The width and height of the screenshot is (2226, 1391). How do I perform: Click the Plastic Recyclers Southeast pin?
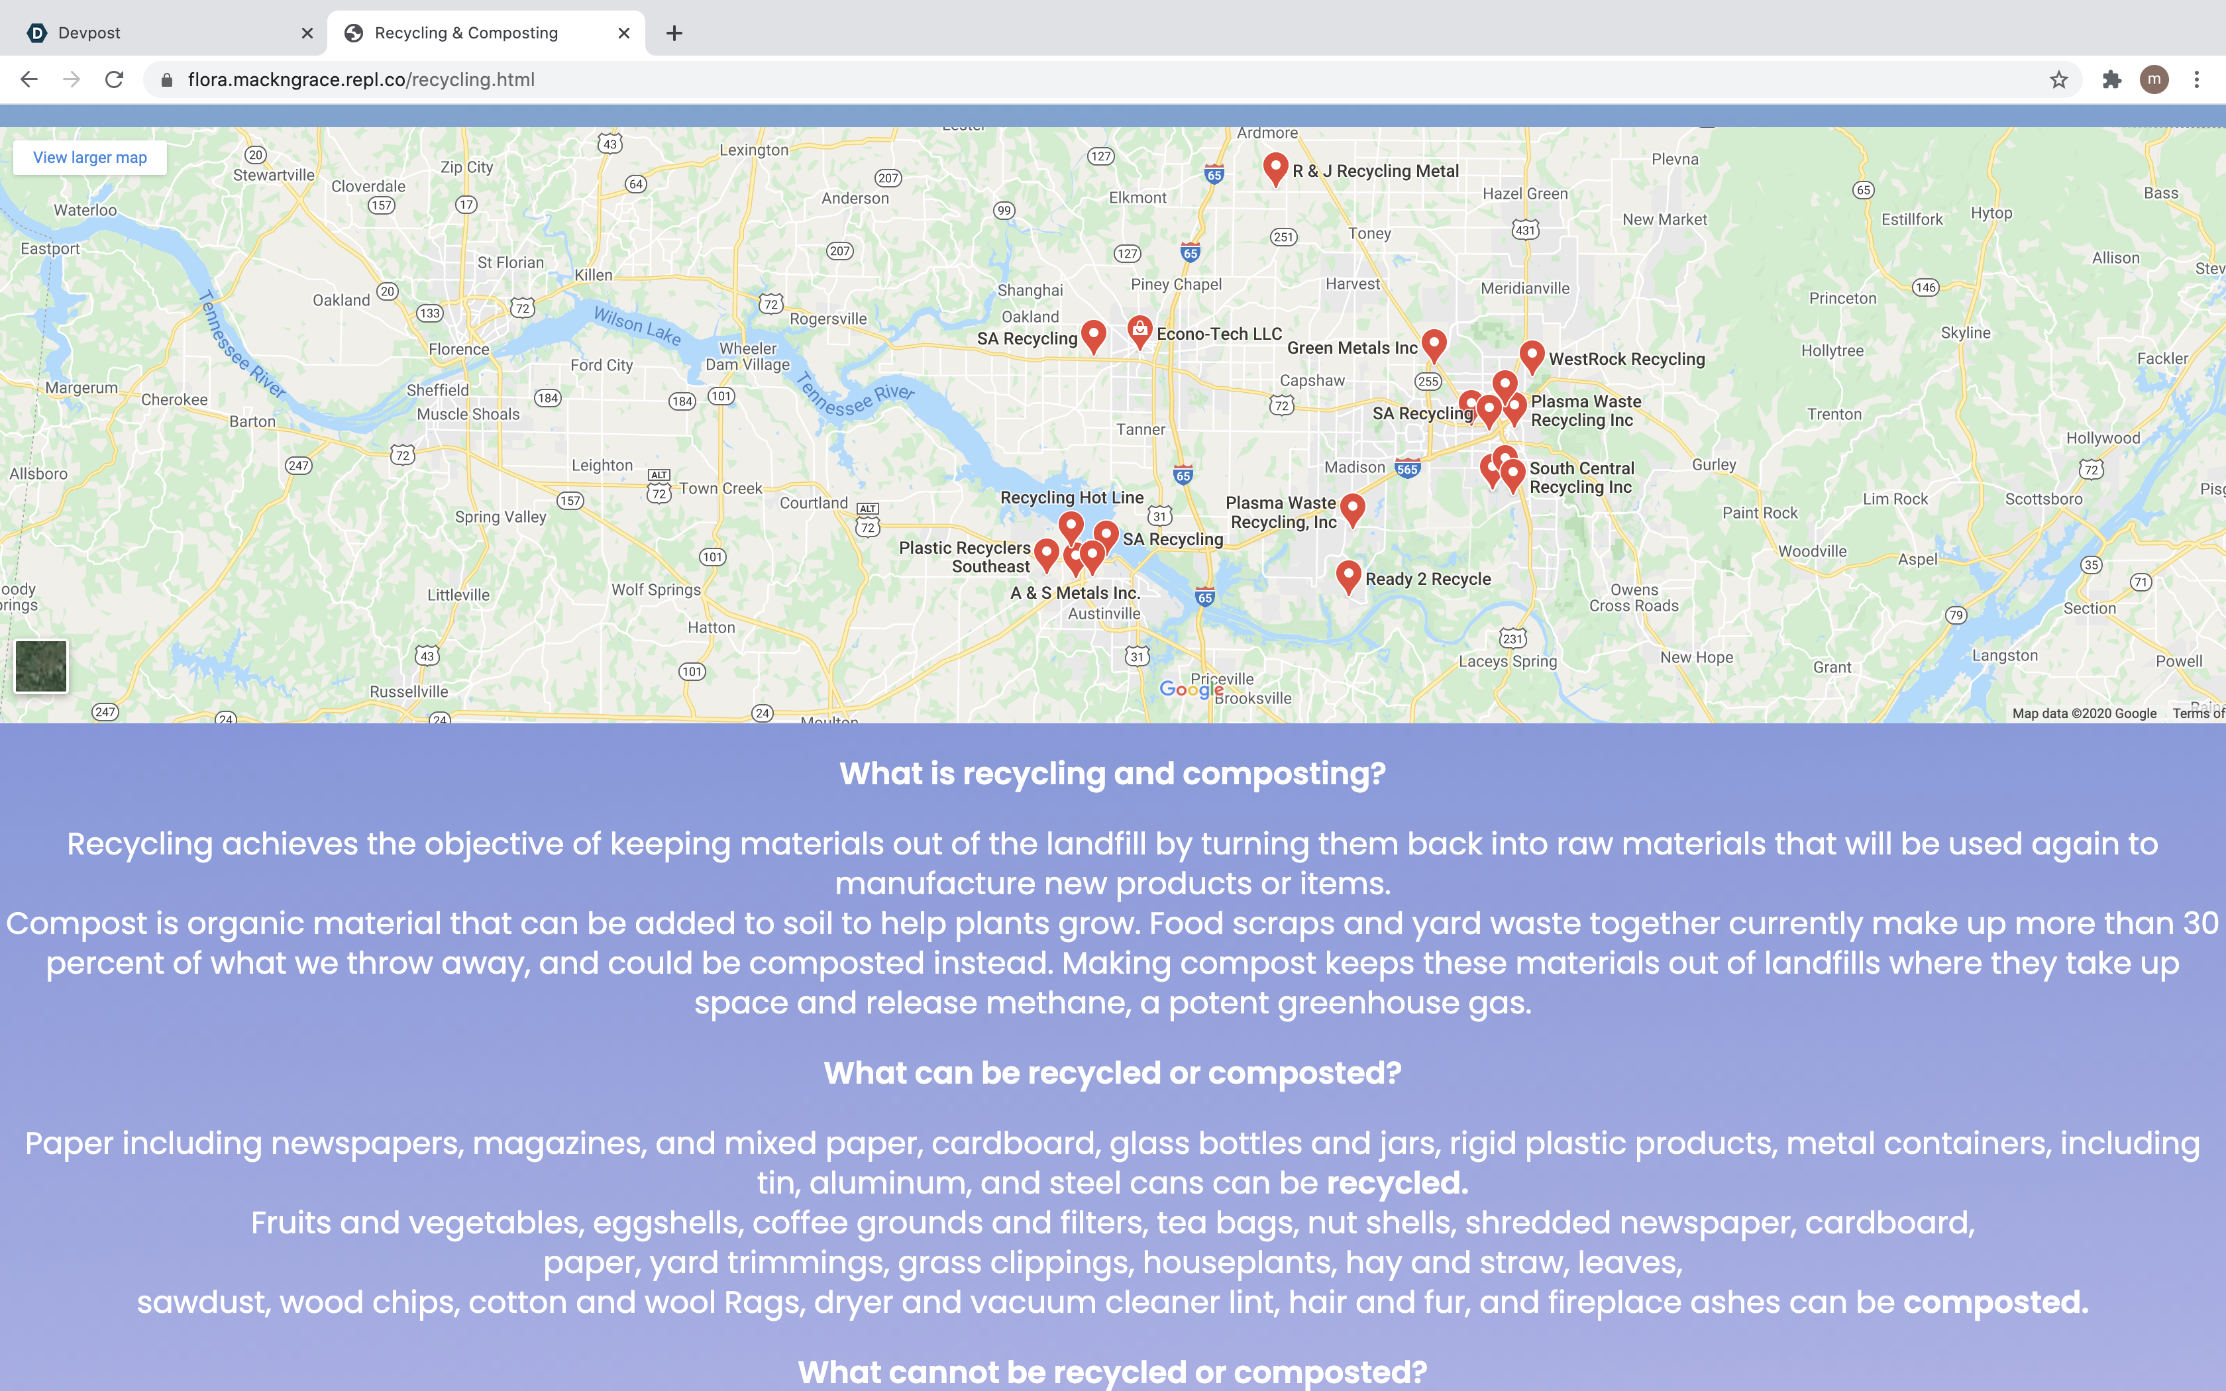[x=1046, y=553]
